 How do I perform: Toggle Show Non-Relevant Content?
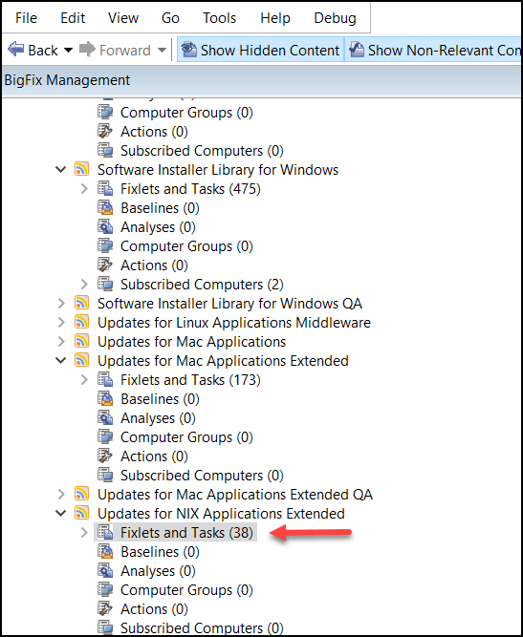pyautogui.click(x=433, y=50)
